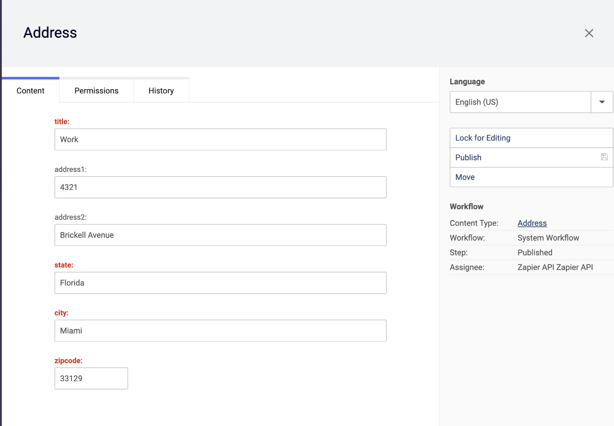Click the address1 field showing 4321

pyautogui.click(x=220, y=187)
